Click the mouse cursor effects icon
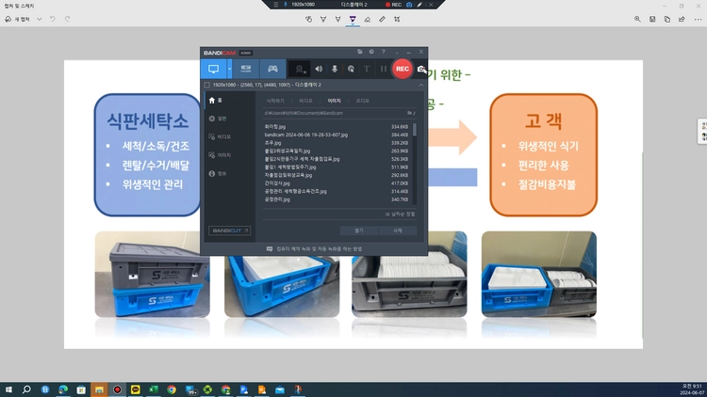 pyautogui.click(x=351, y=69)
